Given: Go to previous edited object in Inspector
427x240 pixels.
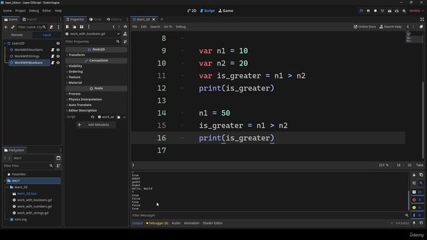Looking at the screenshot, I should click(x=114, y=27).
